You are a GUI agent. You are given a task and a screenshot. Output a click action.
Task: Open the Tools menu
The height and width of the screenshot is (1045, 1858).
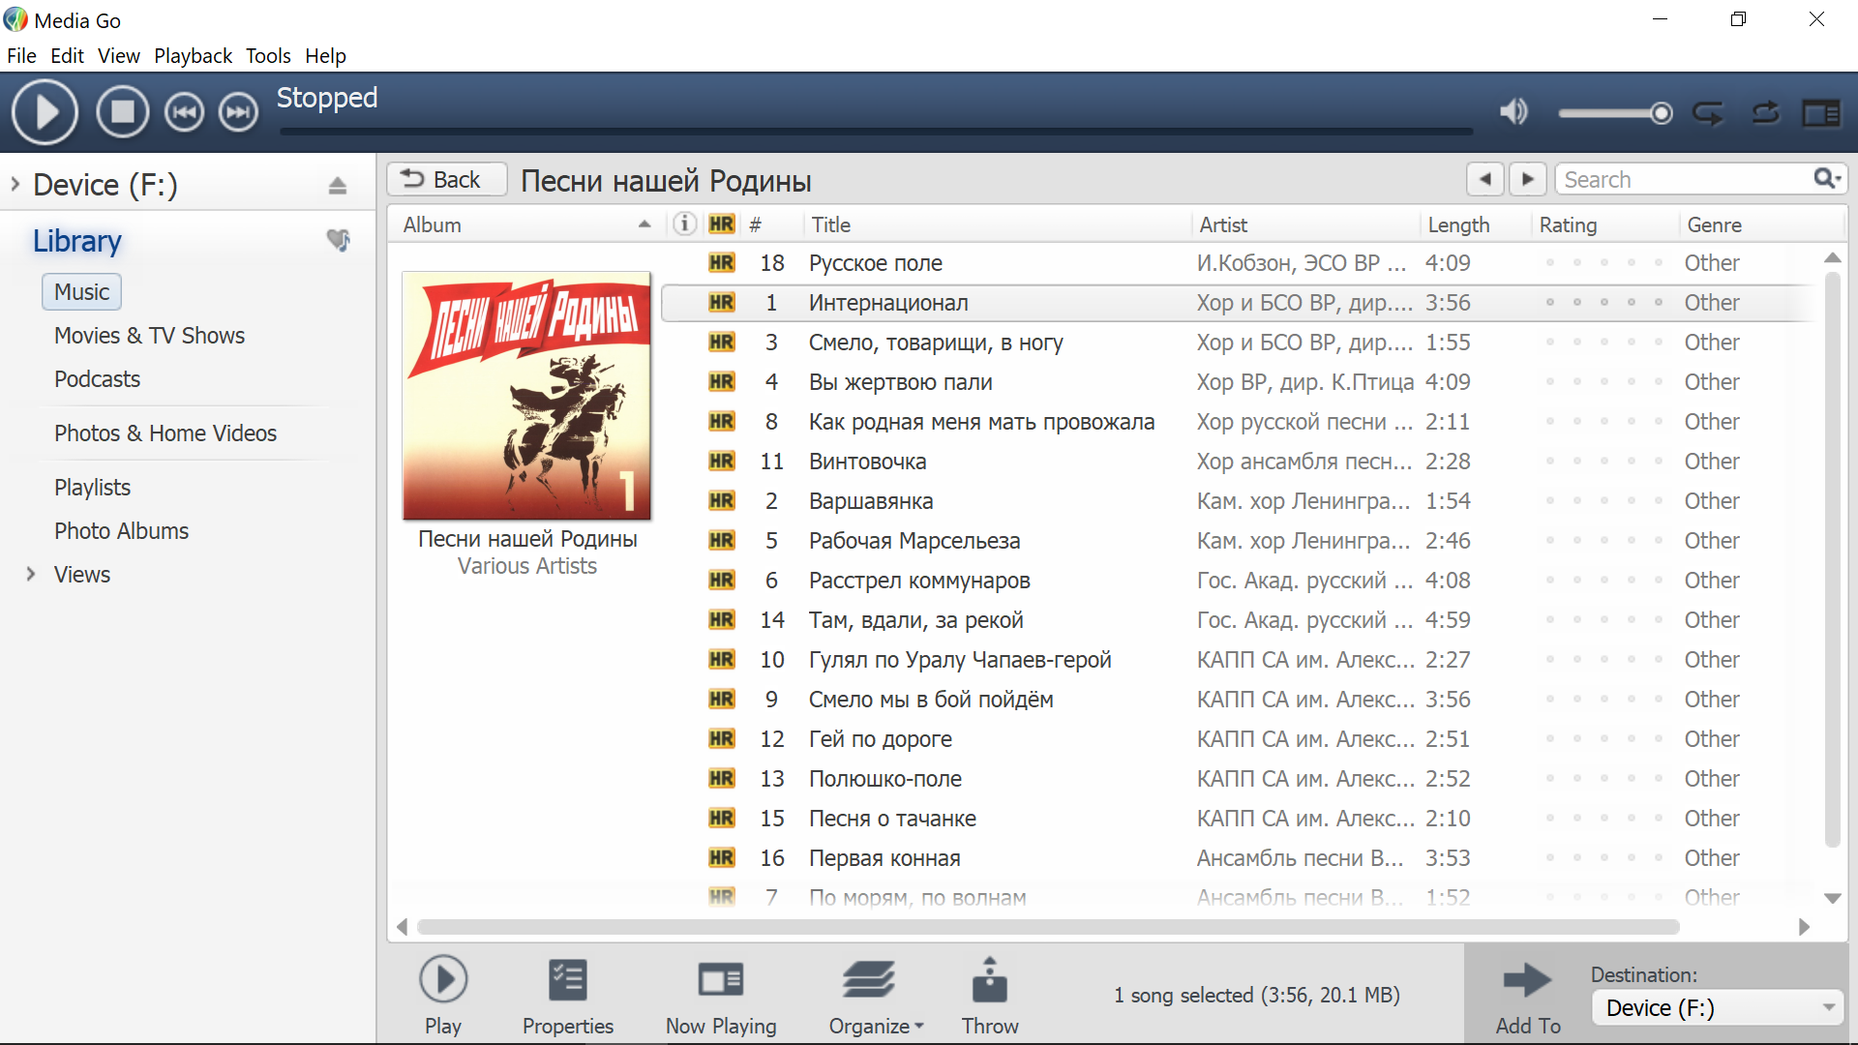click(267, 56)
